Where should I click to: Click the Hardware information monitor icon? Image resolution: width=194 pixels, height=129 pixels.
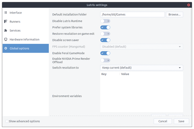tap(6, 39)
